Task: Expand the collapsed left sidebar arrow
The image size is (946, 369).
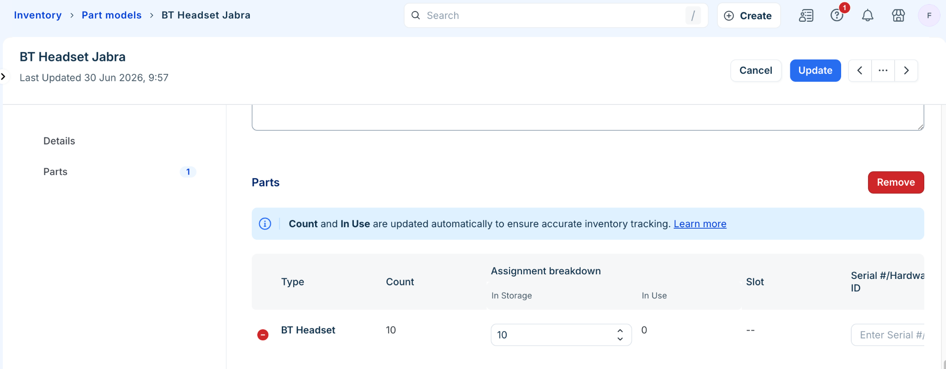Action: click(x=4, y=76)
